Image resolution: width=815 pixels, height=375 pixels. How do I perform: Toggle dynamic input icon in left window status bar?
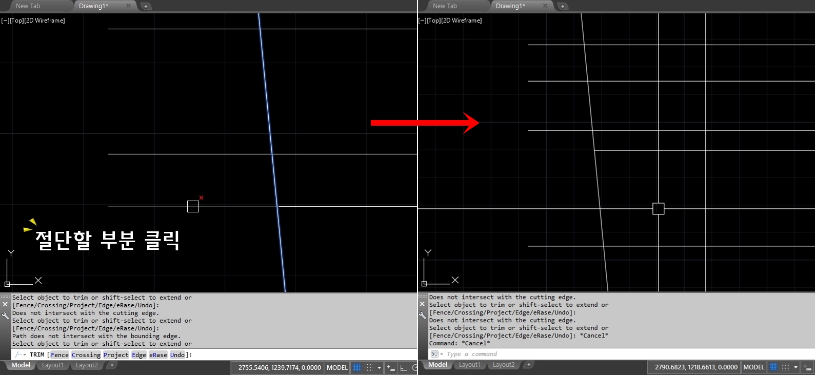(x=391, y=367)
